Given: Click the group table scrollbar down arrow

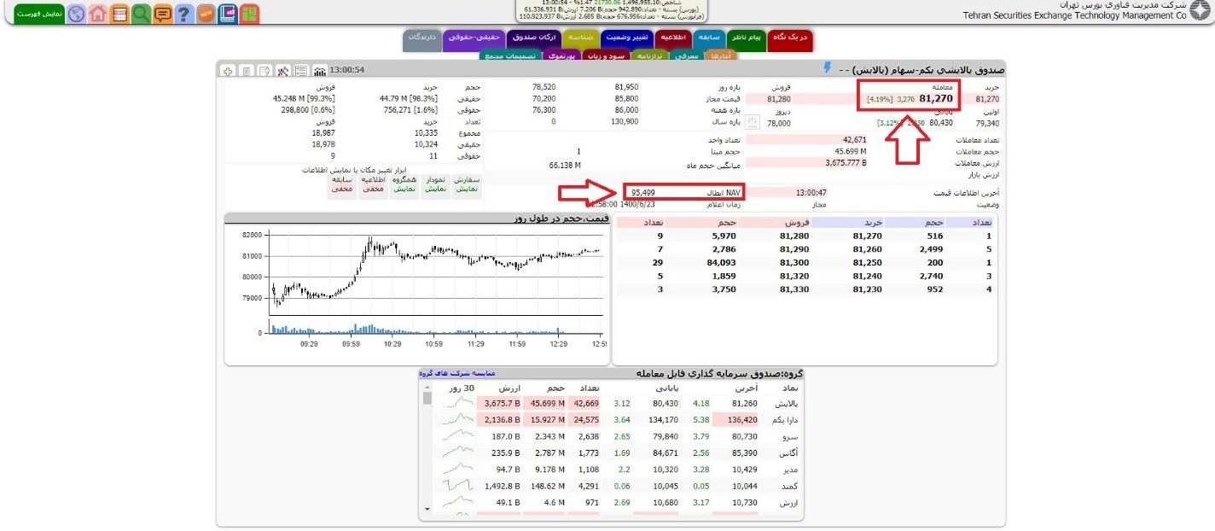Looking at the screenshot, I should [427, 508].
